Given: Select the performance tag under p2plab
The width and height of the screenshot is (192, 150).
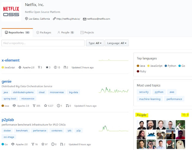Looking at the screenshot, I should tap(40, 131).
